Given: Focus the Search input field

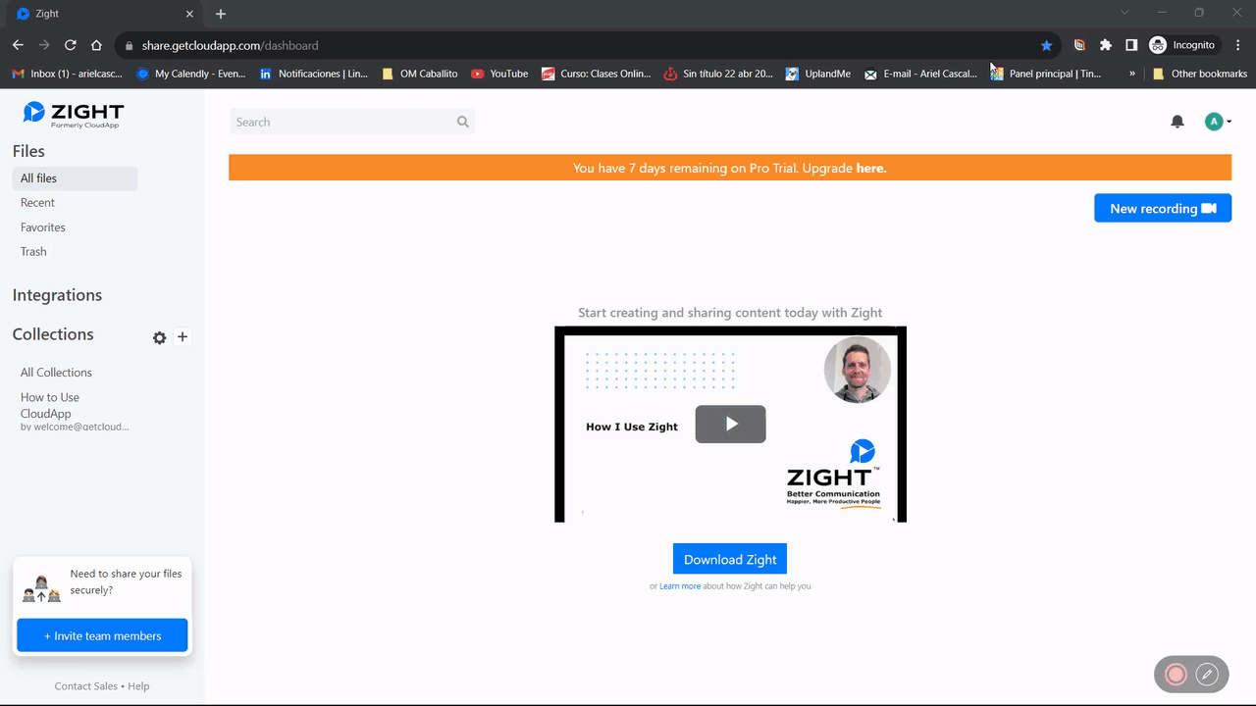Looking at the screenshot, I should [x=351, y=122].
